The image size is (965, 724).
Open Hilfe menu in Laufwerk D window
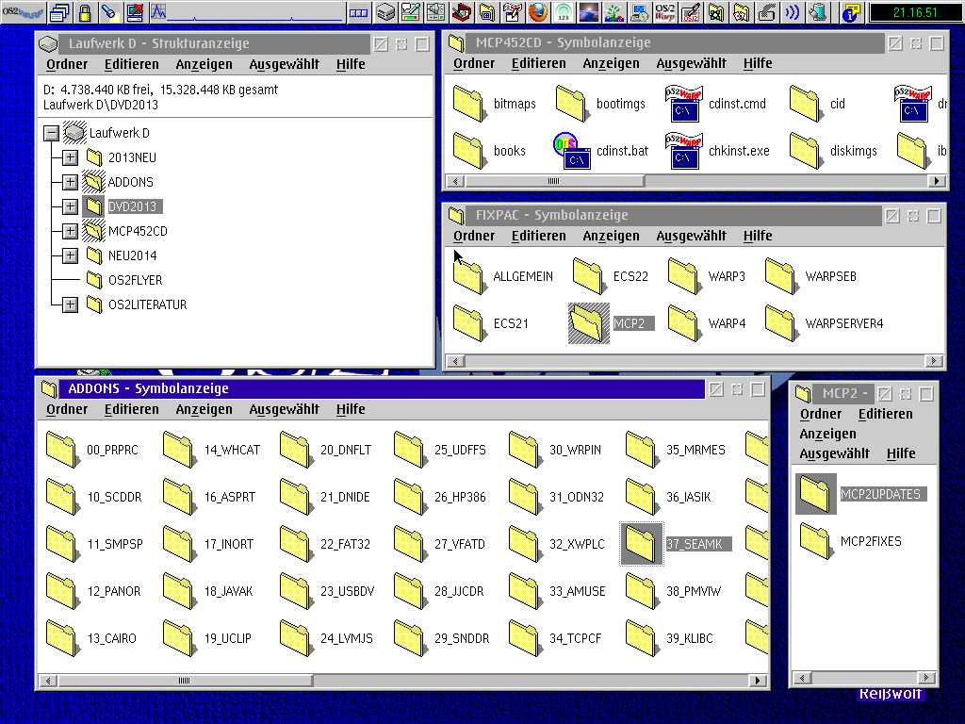pyautogui.click(x=351, y=64)
